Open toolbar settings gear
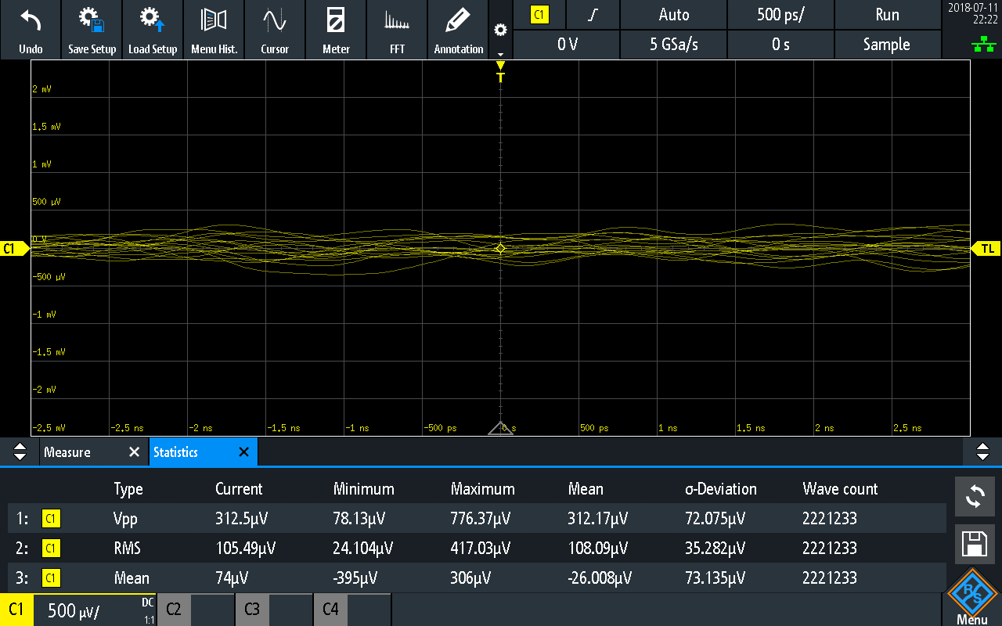Image resolution: width=1002 pixels, height=626 pixels. point(500,31)
